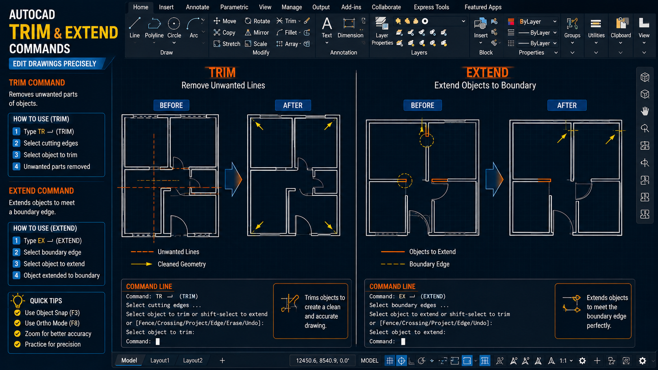Open the Annotate ribbon tab

click(x=198, y=7)
